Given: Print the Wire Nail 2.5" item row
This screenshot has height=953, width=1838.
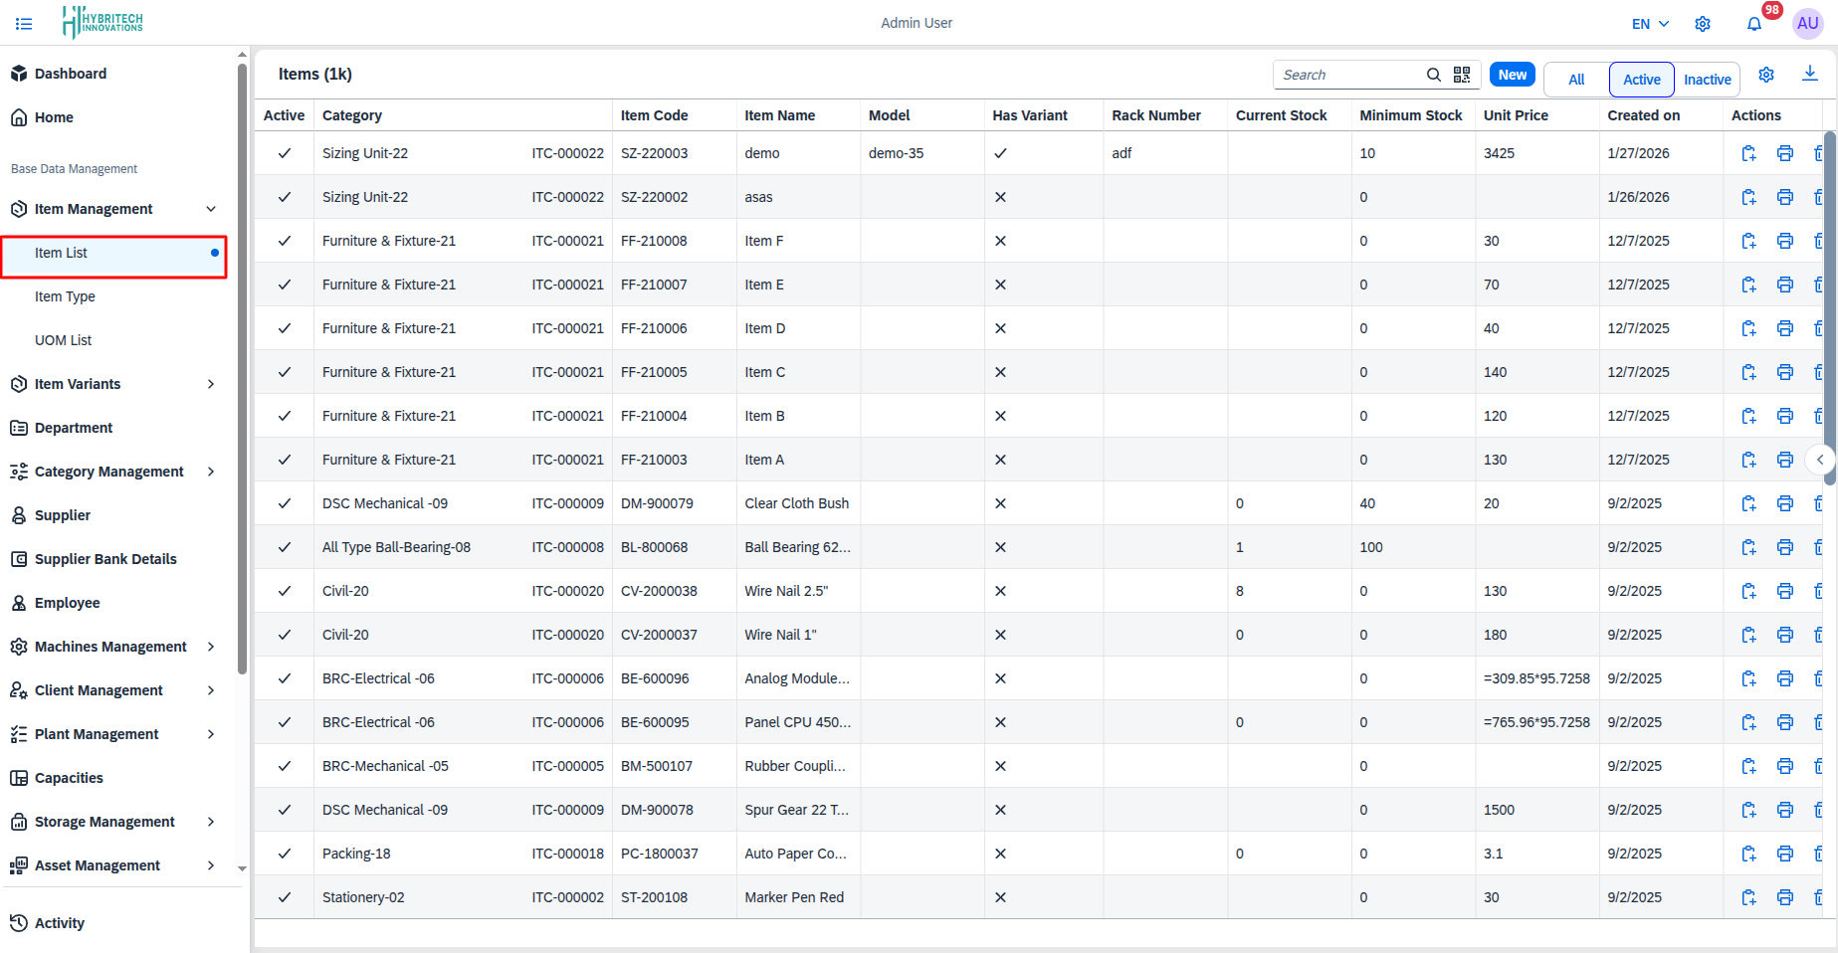Looking at the screenshot, I should (x=1784, y=590).
